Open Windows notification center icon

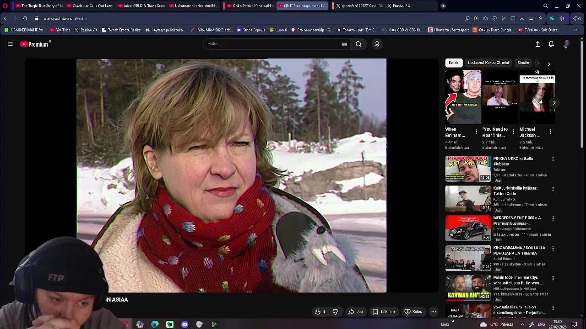click(x=574, y=324)
